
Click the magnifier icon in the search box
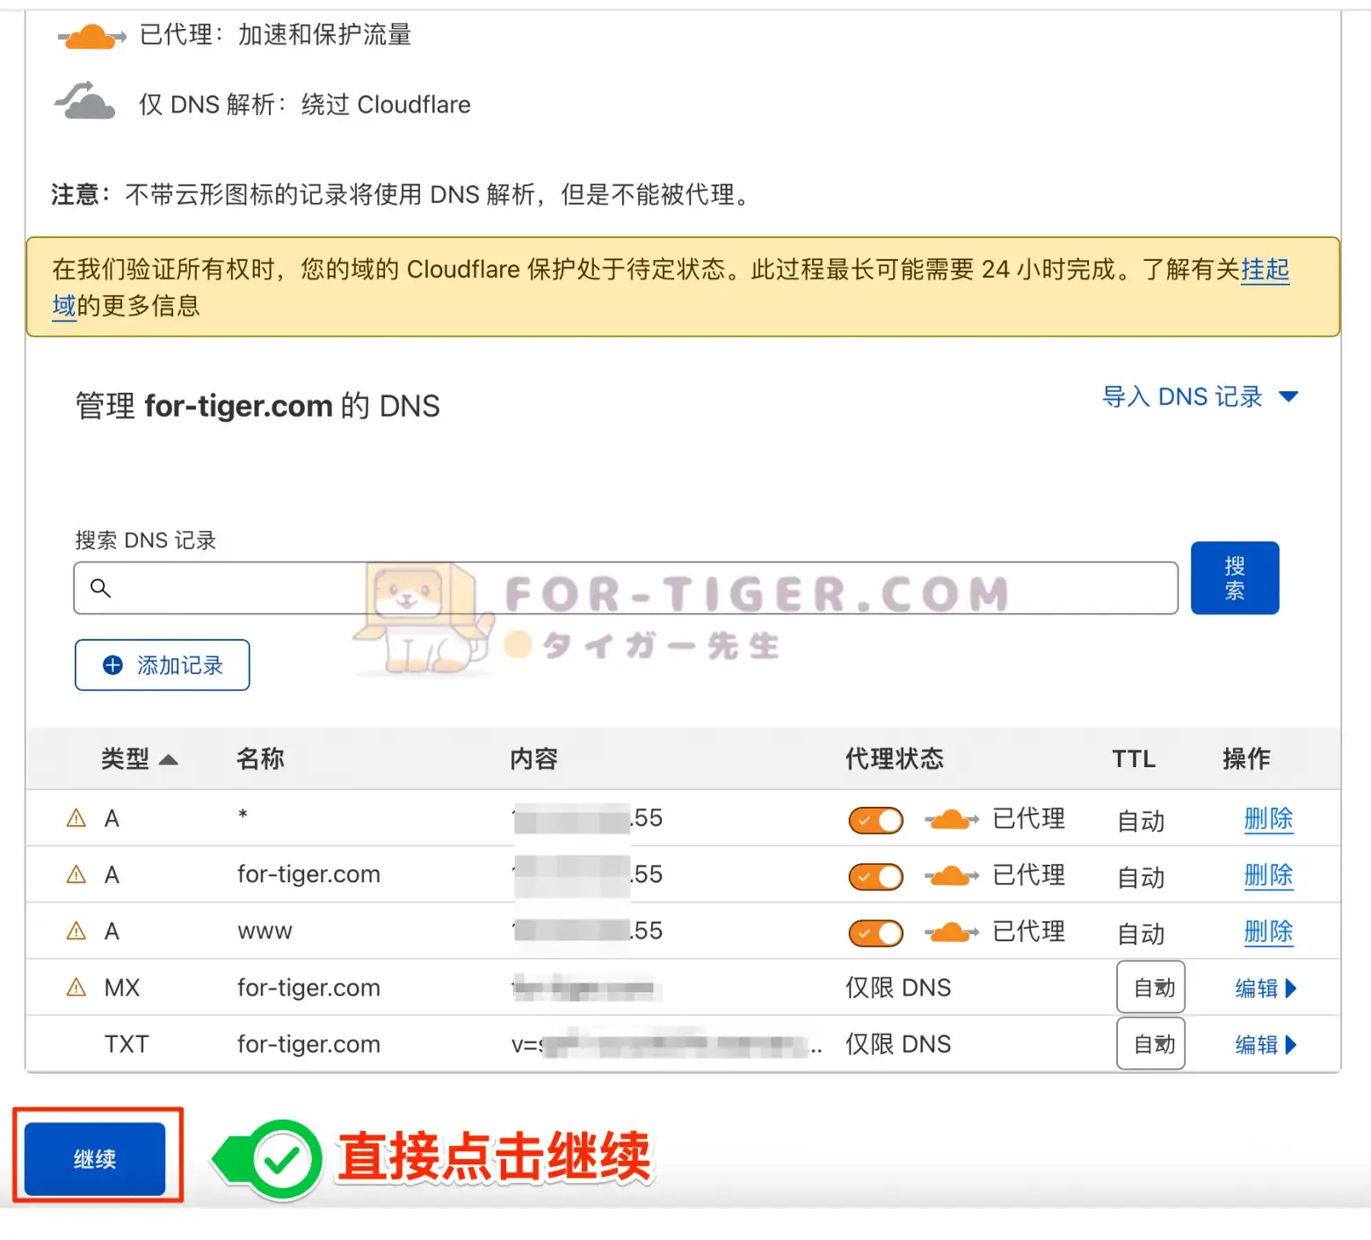pos(100,588)
